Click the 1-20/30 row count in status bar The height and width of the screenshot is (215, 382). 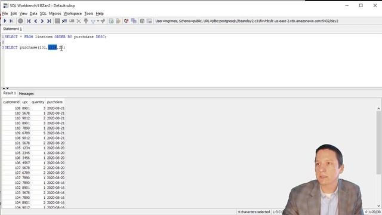coord(375,212)
